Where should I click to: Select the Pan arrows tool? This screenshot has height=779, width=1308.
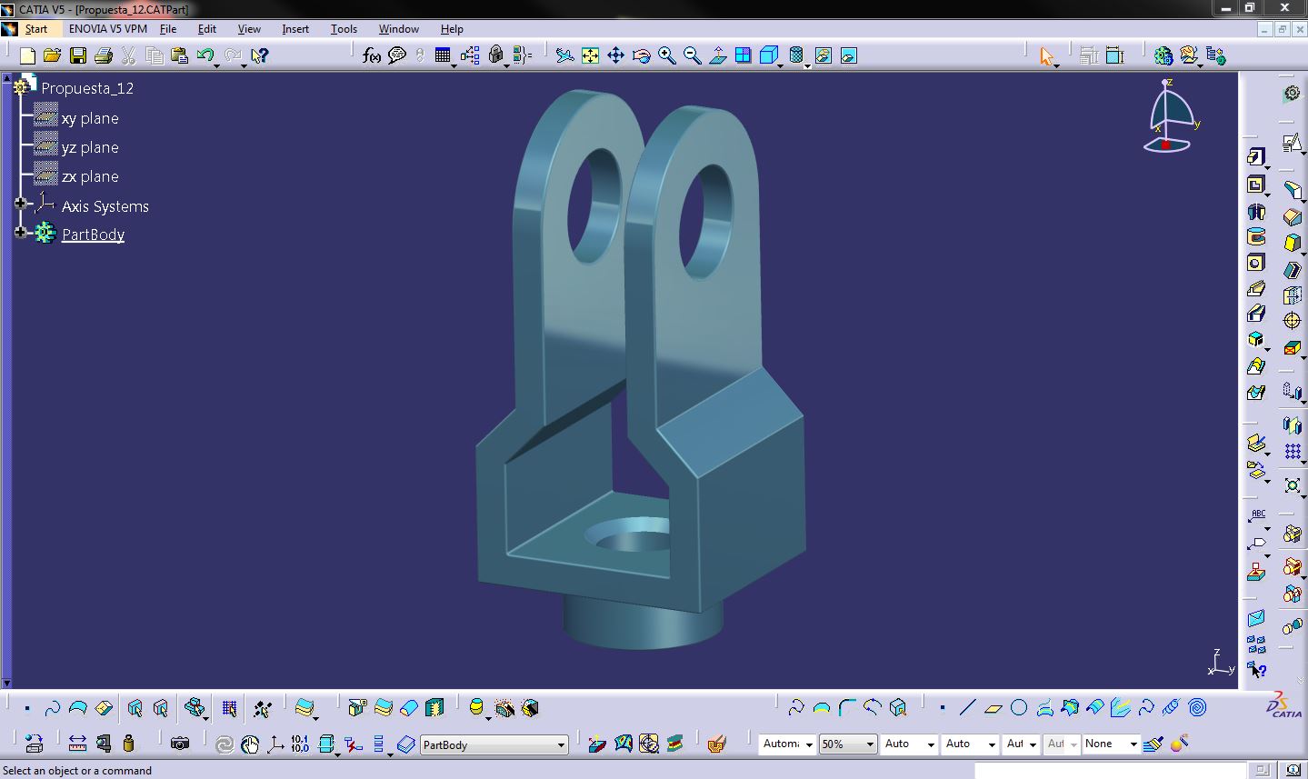click(x=615, y=55)
